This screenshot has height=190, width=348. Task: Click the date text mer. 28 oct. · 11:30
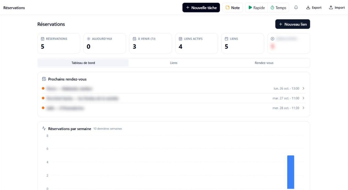(x=286, y=108)
